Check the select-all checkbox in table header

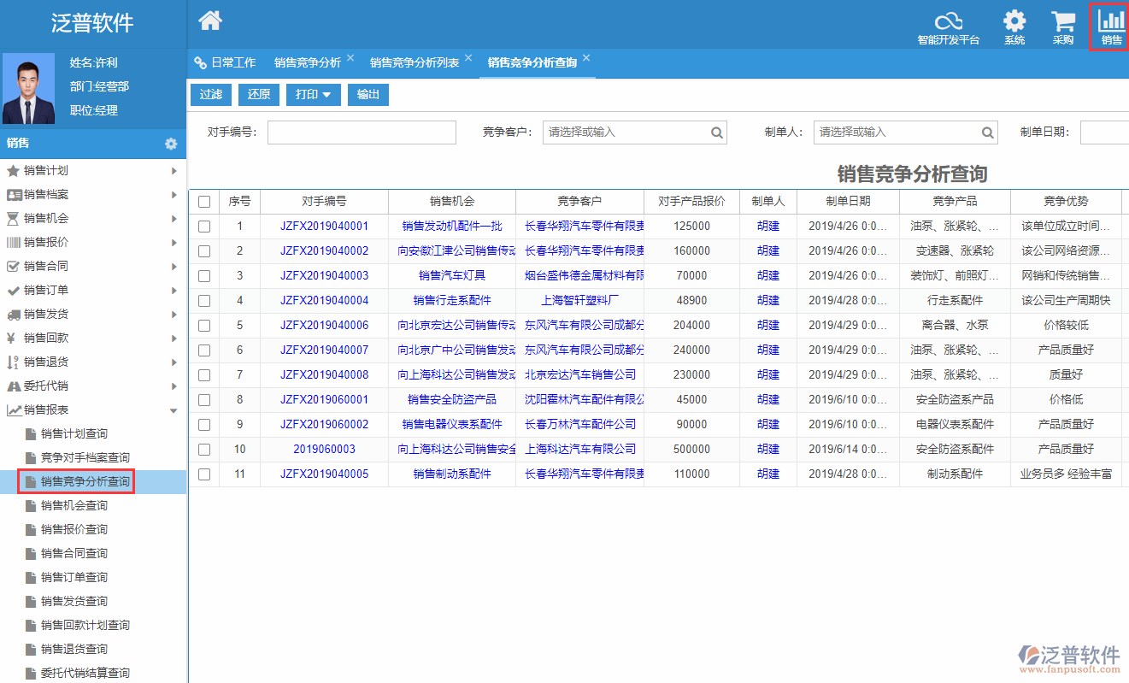pos(204,202)
